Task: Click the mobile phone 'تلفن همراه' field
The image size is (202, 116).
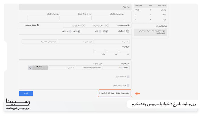Action: coord(116,67)
